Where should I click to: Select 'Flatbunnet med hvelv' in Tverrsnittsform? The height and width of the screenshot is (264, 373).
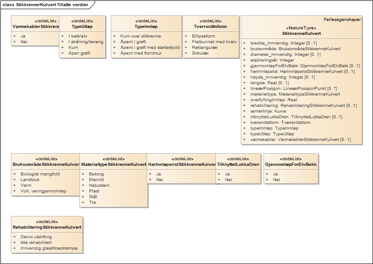[214, 42]
